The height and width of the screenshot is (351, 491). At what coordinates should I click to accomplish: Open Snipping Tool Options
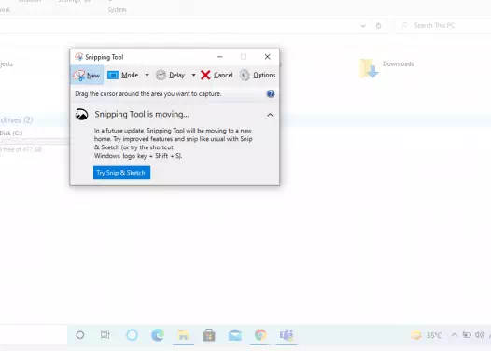[x=257, y=75]
